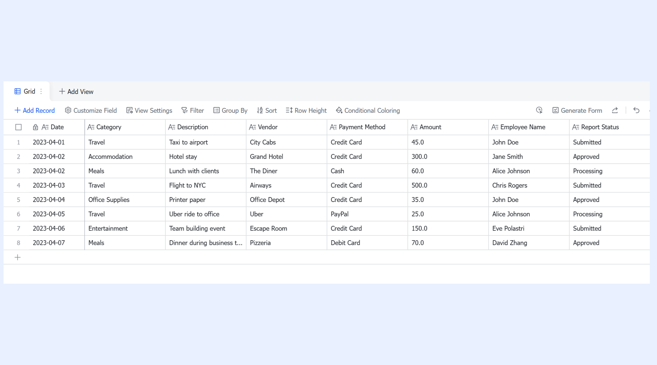Screen dimensions: 657x365
Task: Open Row Height settings
Action: click(x=306, y=110)
